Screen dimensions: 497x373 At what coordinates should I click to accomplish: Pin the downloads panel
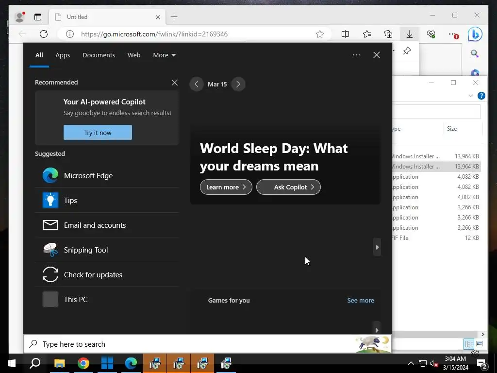(x=407, y=51)
